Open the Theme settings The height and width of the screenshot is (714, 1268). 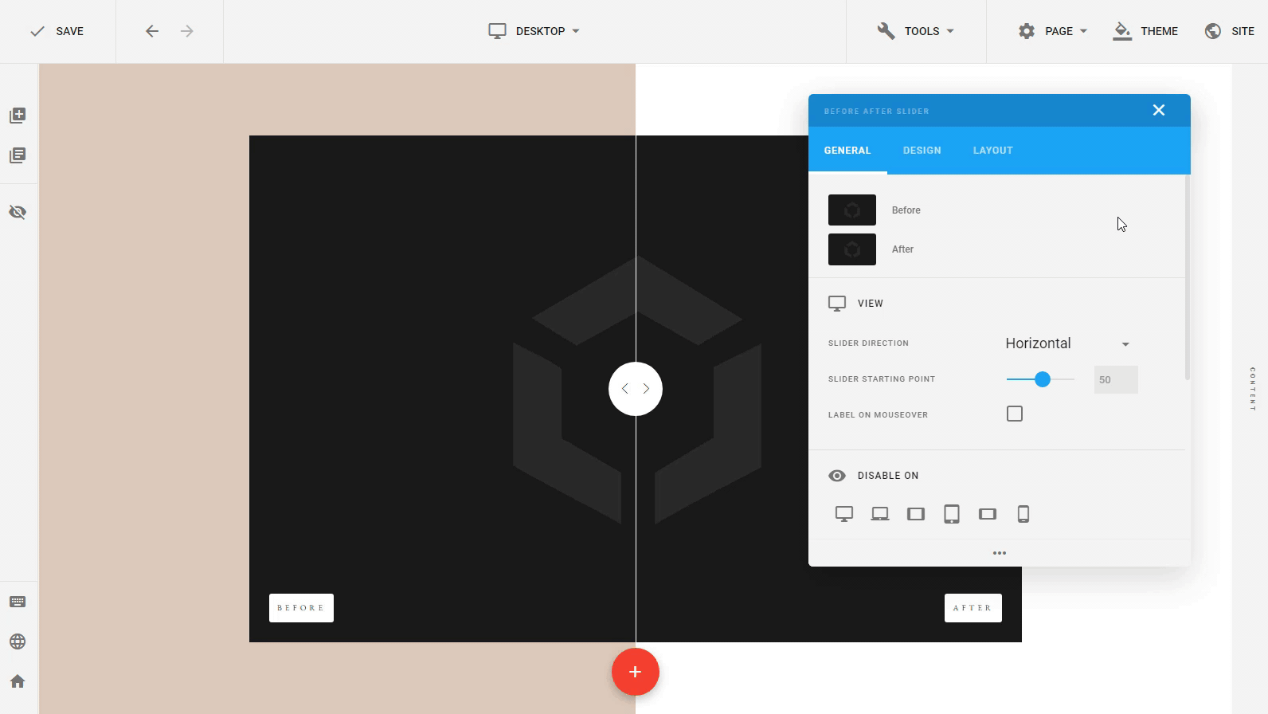1145,31
